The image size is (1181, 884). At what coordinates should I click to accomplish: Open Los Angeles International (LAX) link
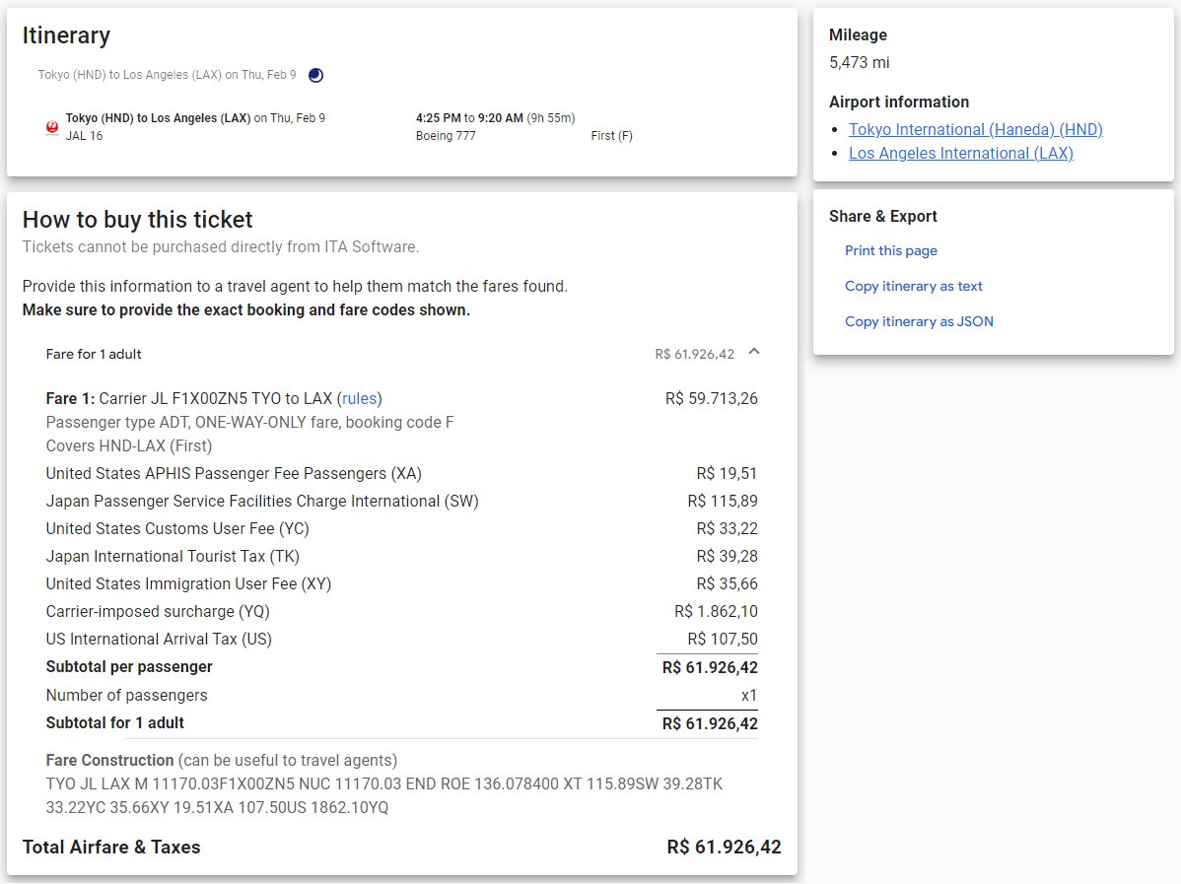click(x=961, y=154)
